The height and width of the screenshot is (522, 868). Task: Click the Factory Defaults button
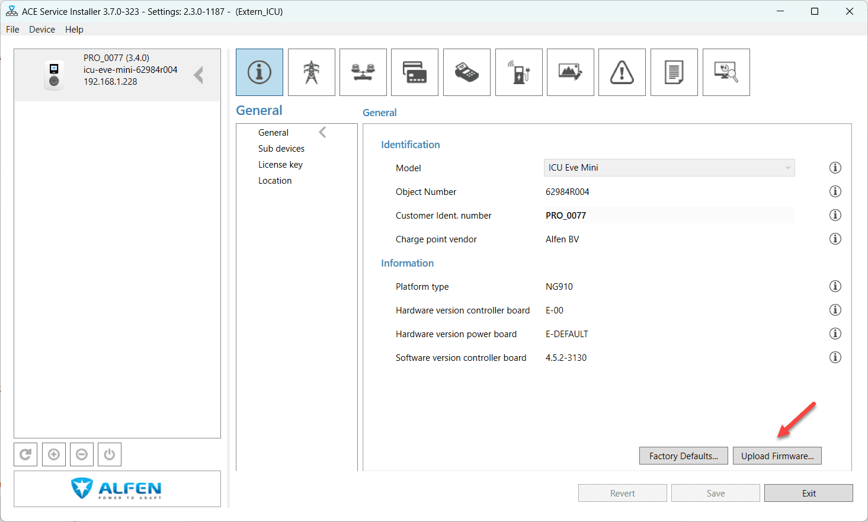click(x=684, y=456)
